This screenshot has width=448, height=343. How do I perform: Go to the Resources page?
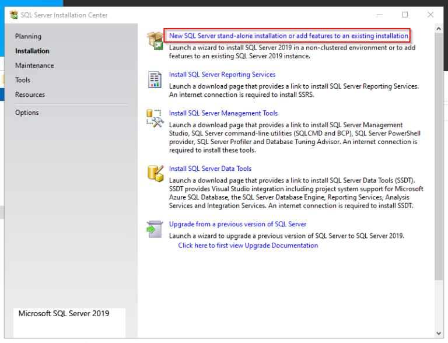pyautogui.click(x=30, y=94)
